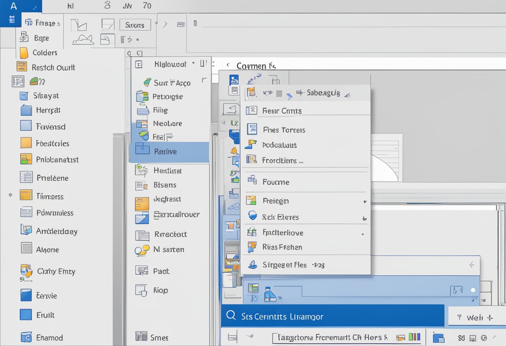The height and width of the screenshot is (346, 506).
Task: Click the "Wei" button at bottom right
Action: coord(475,317)
